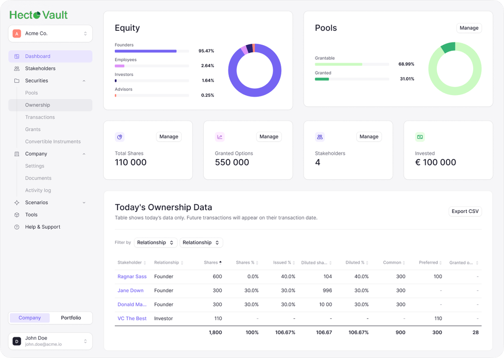Open stakeholder Ragnar Sass link
This screenshot has height=358, width=504.
coord(131,276)
